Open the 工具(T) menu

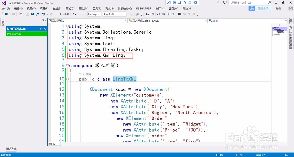pos(97,8)
